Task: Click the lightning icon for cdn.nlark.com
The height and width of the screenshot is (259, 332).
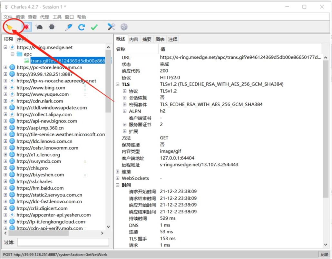Action: 12,101
